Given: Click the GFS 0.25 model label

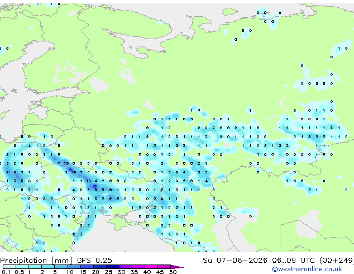Looking at the screenshot, I should click(94, 261).
